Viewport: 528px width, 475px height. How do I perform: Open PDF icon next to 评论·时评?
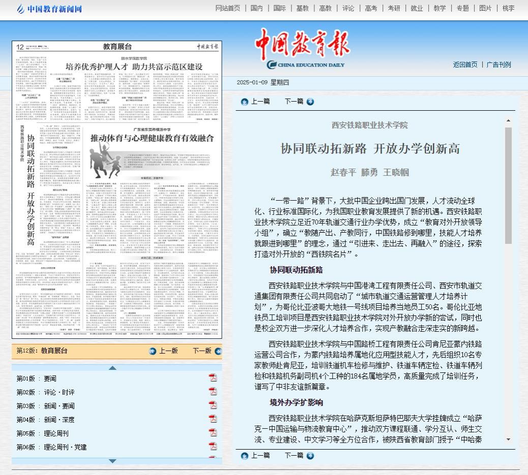coord(213,392)
